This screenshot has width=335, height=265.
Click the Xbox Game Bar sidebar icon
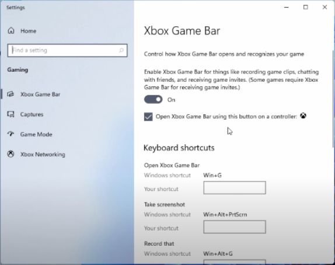pyautogui.click(x=11, y=94)
